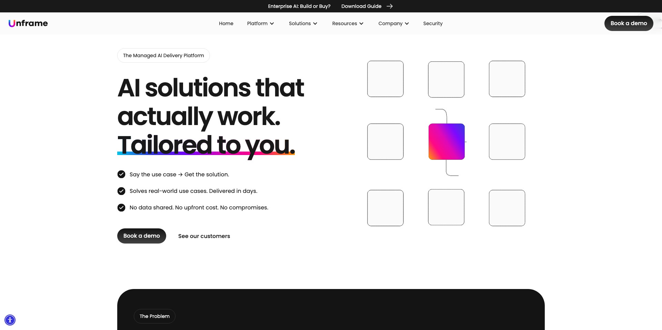
Task: Click Book a demo beside See our customers
Action: (142, 236)
